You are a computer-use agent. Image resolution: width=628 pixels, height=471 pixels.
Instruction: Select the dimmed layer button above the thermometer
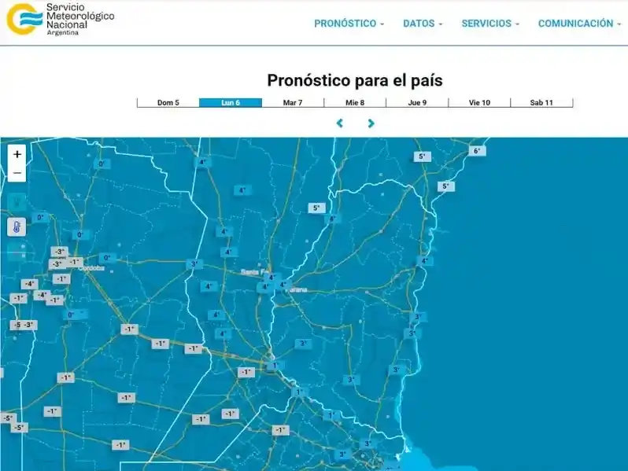coord(17,201)
